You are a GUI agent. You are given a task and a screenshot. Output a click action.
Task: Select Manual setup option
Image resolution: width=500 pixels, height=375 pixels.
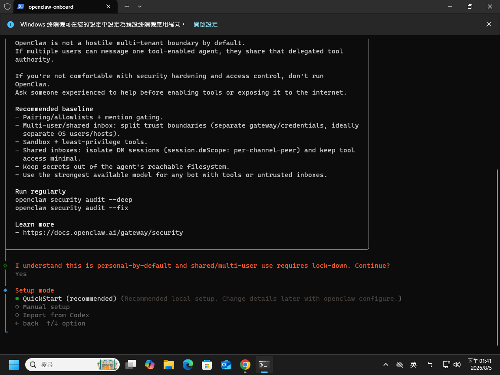(43, 307)
